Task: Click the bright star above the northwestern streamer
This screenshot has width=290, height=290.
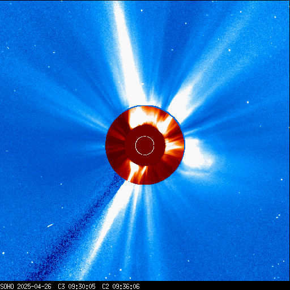Action: coord(229,50)
